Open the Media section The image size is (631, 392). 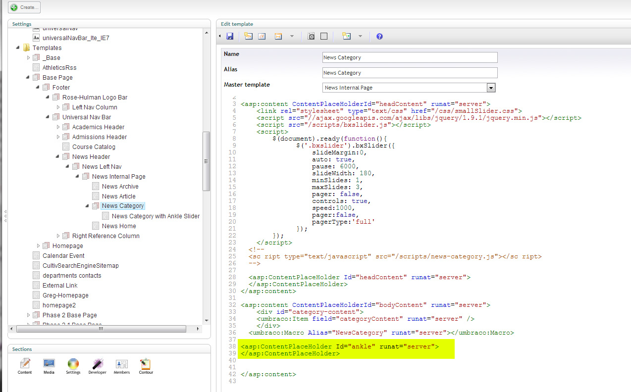click(49, 366)
